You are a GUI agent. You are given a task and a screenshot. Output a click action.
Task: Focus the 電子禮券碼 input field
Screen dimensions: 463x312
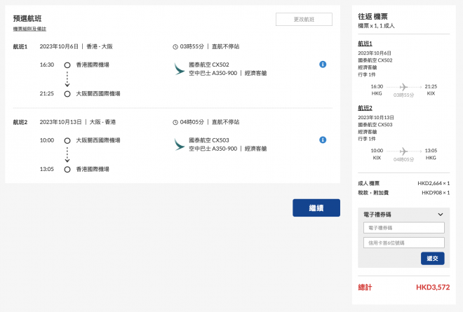pos(403,228)
